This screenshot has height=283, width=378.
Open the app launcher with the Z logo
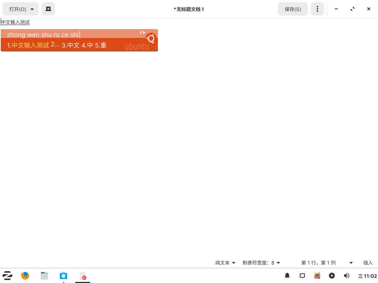pyautogui.click(x=7, y=276)
